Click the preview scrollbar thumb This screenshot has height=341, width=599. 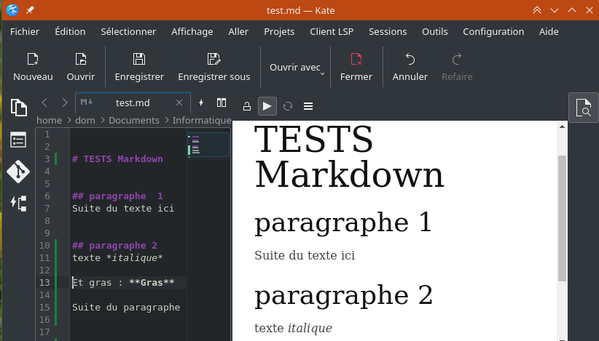562,218
